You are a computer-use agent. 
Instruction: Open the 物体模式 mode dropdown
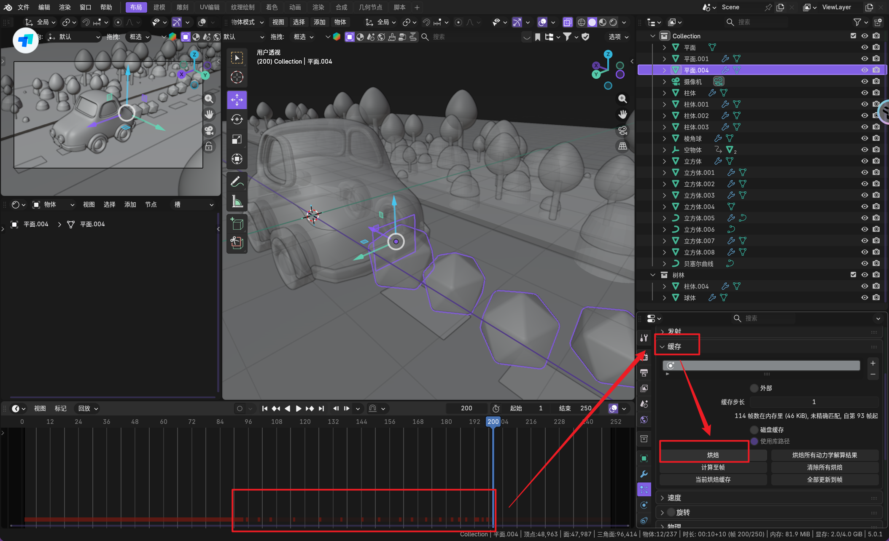pyautogui.click(x=247, y=22)
